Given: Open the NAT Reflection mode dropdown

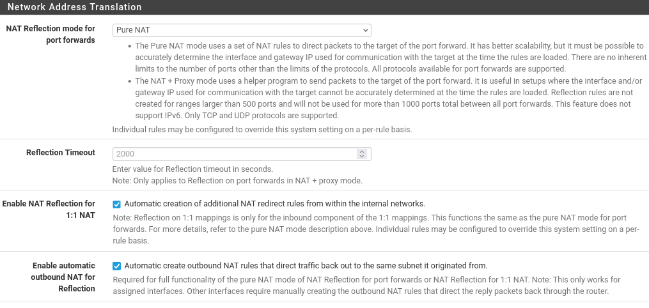Looking at the screenshot, I should pos(242,30).
